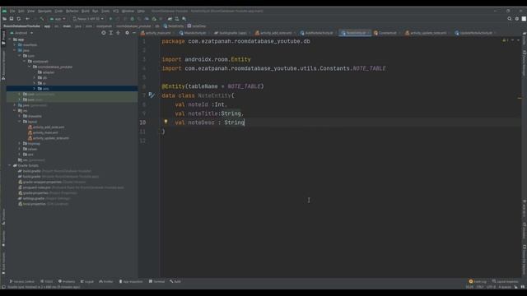Viewport: 527px width, 296px height.
Task: Switch to the Constants.kt tab
Action: coord(386,33)
